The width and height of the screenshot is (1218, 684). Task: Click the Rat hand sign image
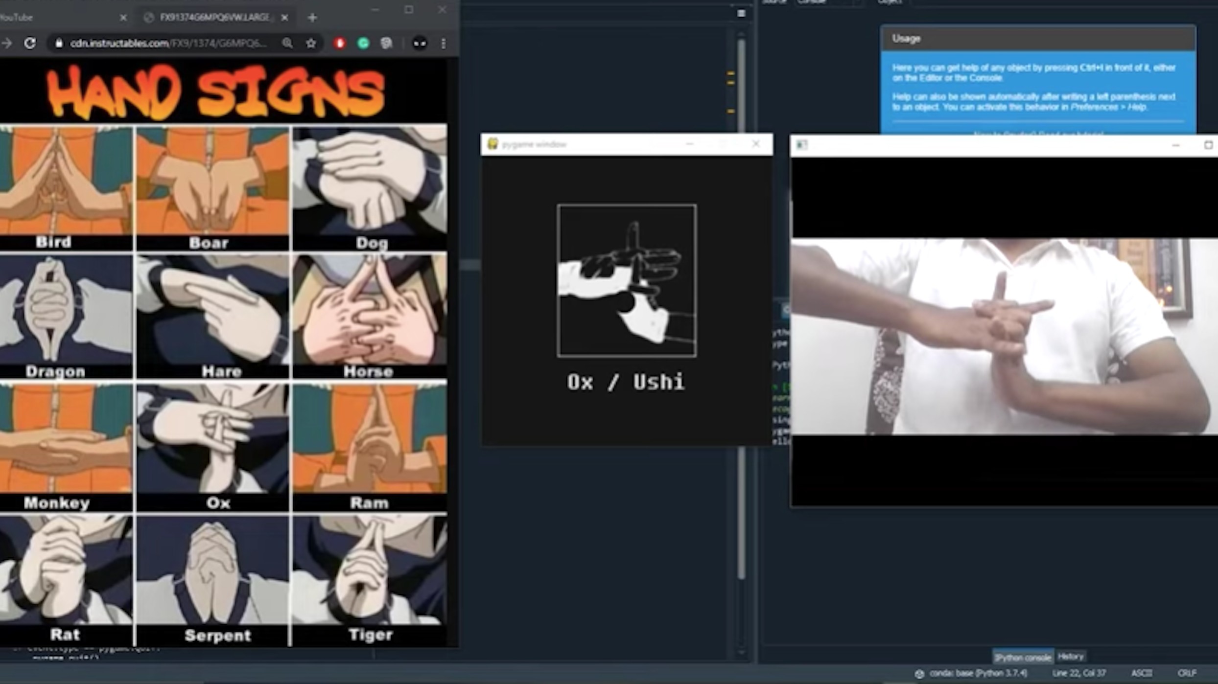tap(66, 570)
